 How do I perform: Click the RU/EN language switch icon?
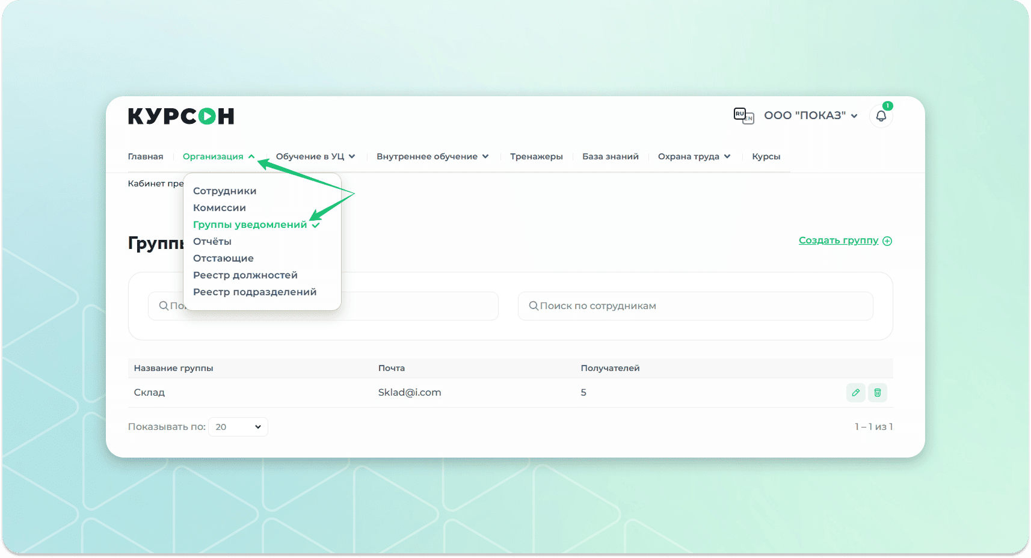[x=743, y=115]
